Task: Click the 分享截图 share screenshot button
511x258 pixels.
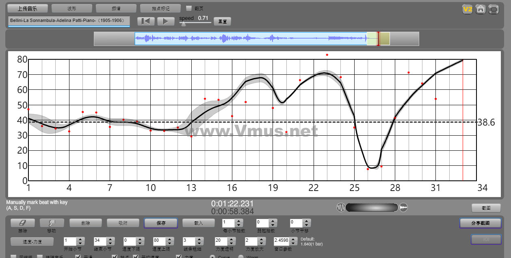Action: 480,223
